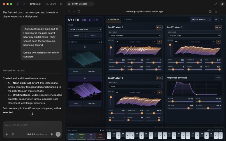Click the Amplitude envelope Release slider

[x=208, y=108]
